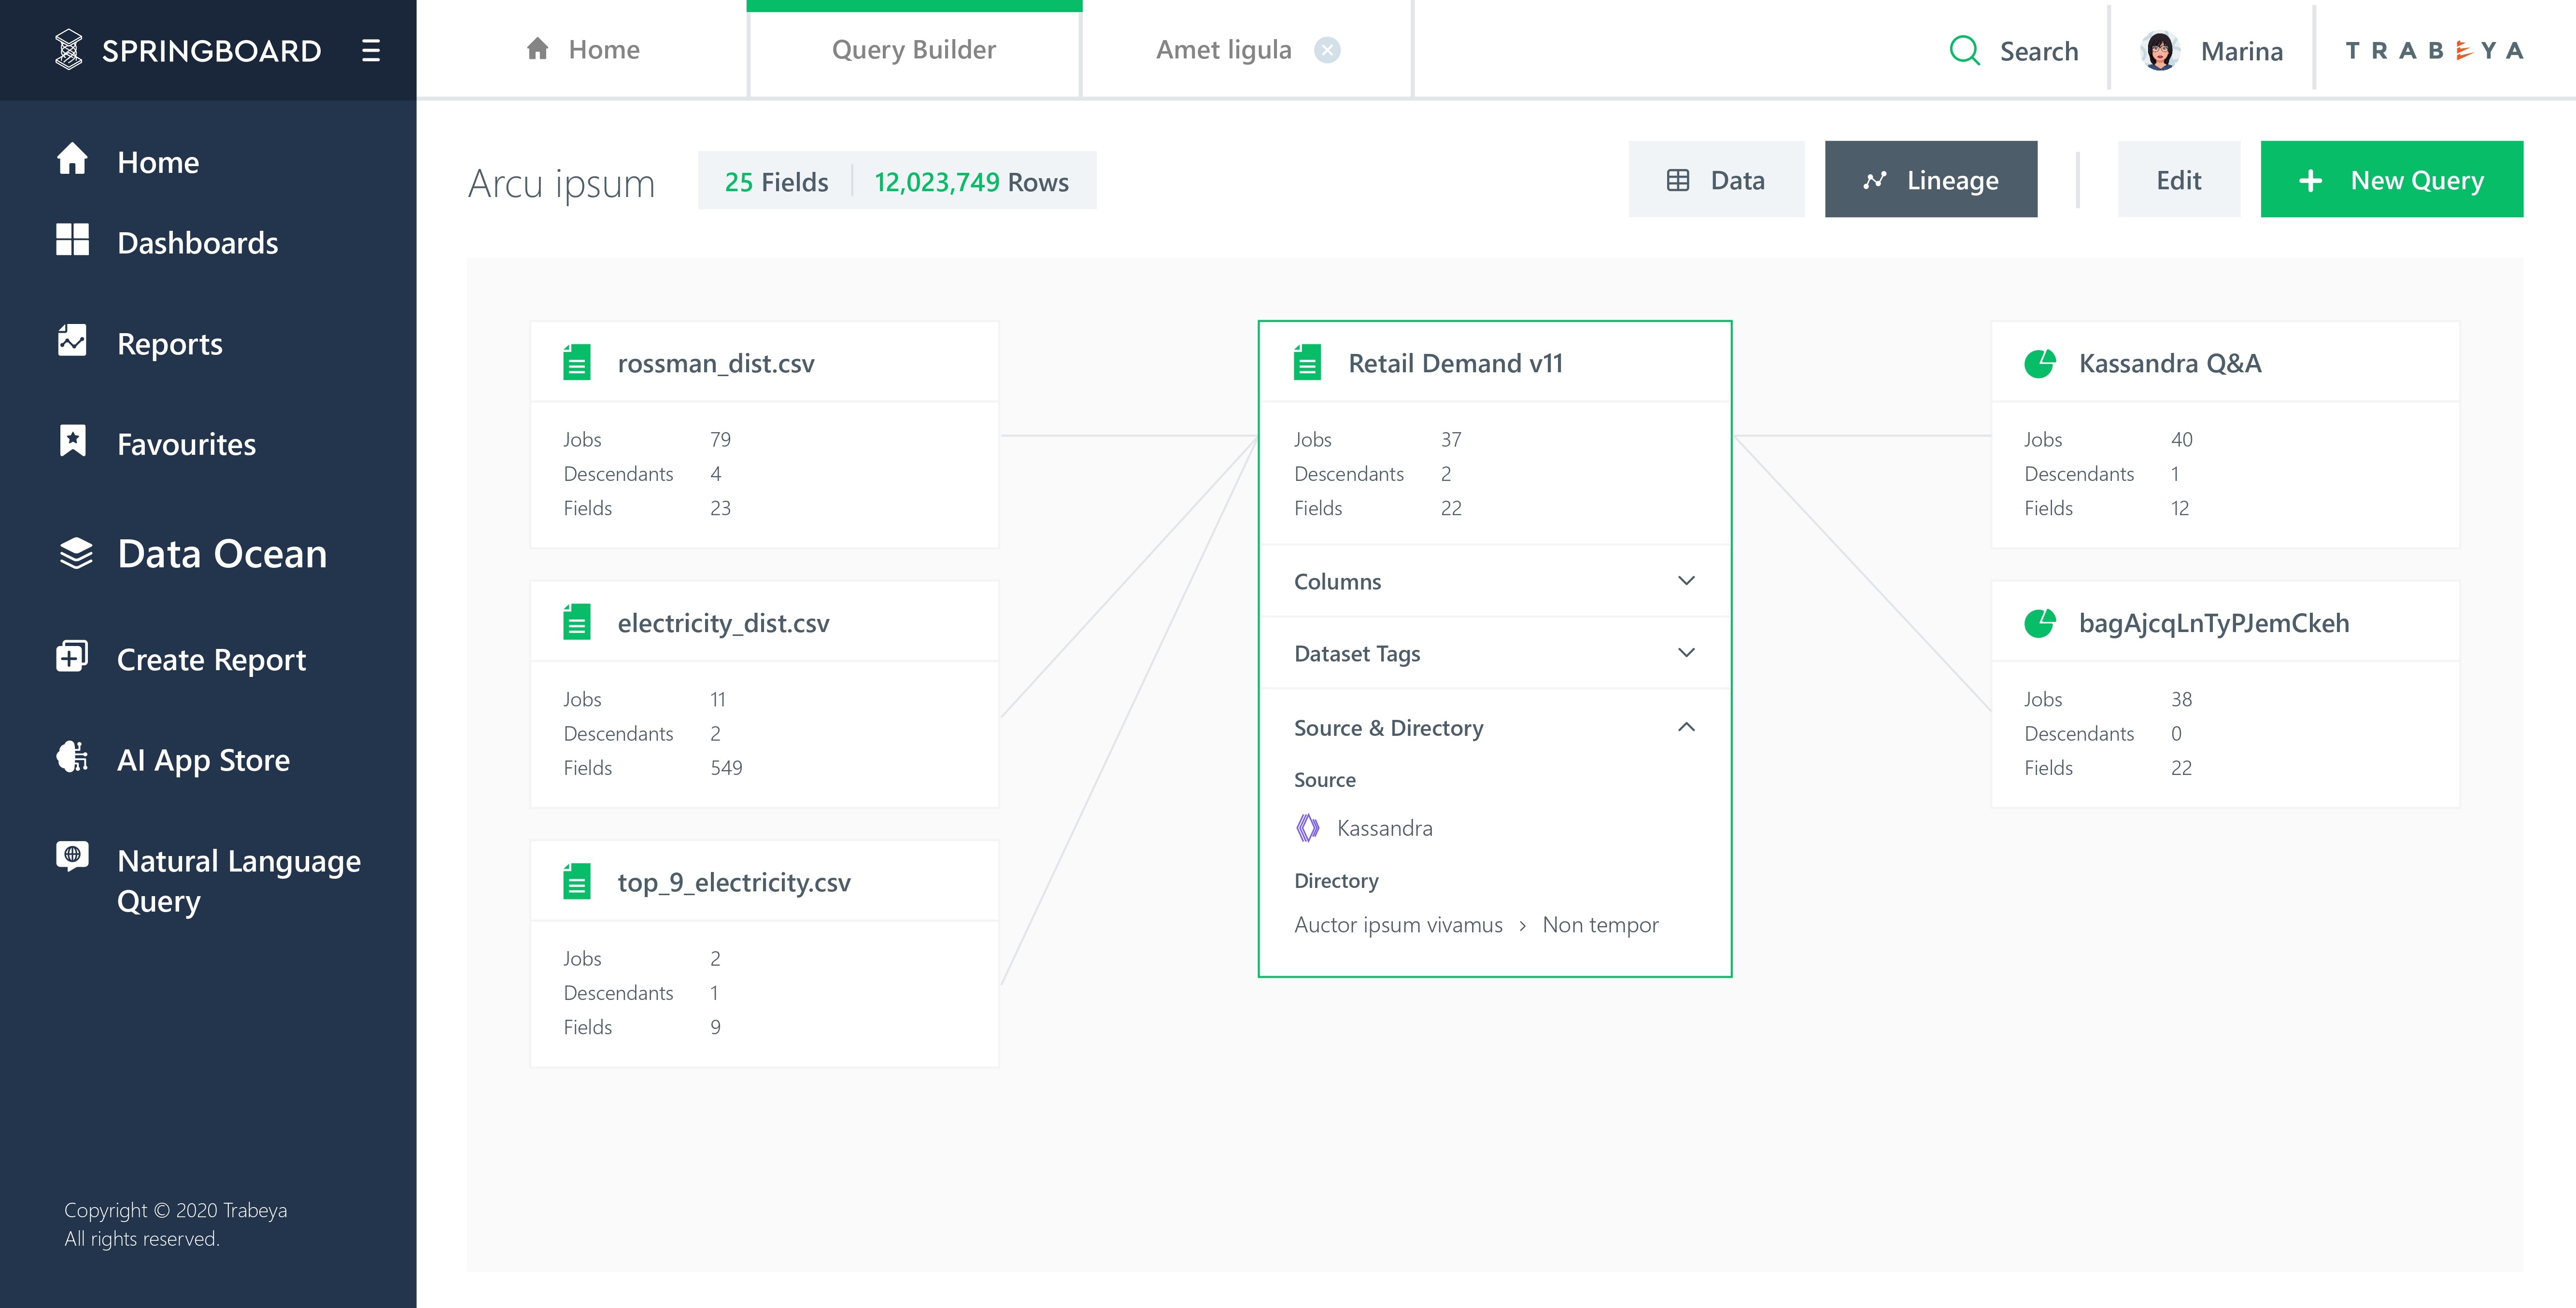Click the Data Ocean layers icon
This screenshot has width=2576, height=1308.
click(75, 553)
